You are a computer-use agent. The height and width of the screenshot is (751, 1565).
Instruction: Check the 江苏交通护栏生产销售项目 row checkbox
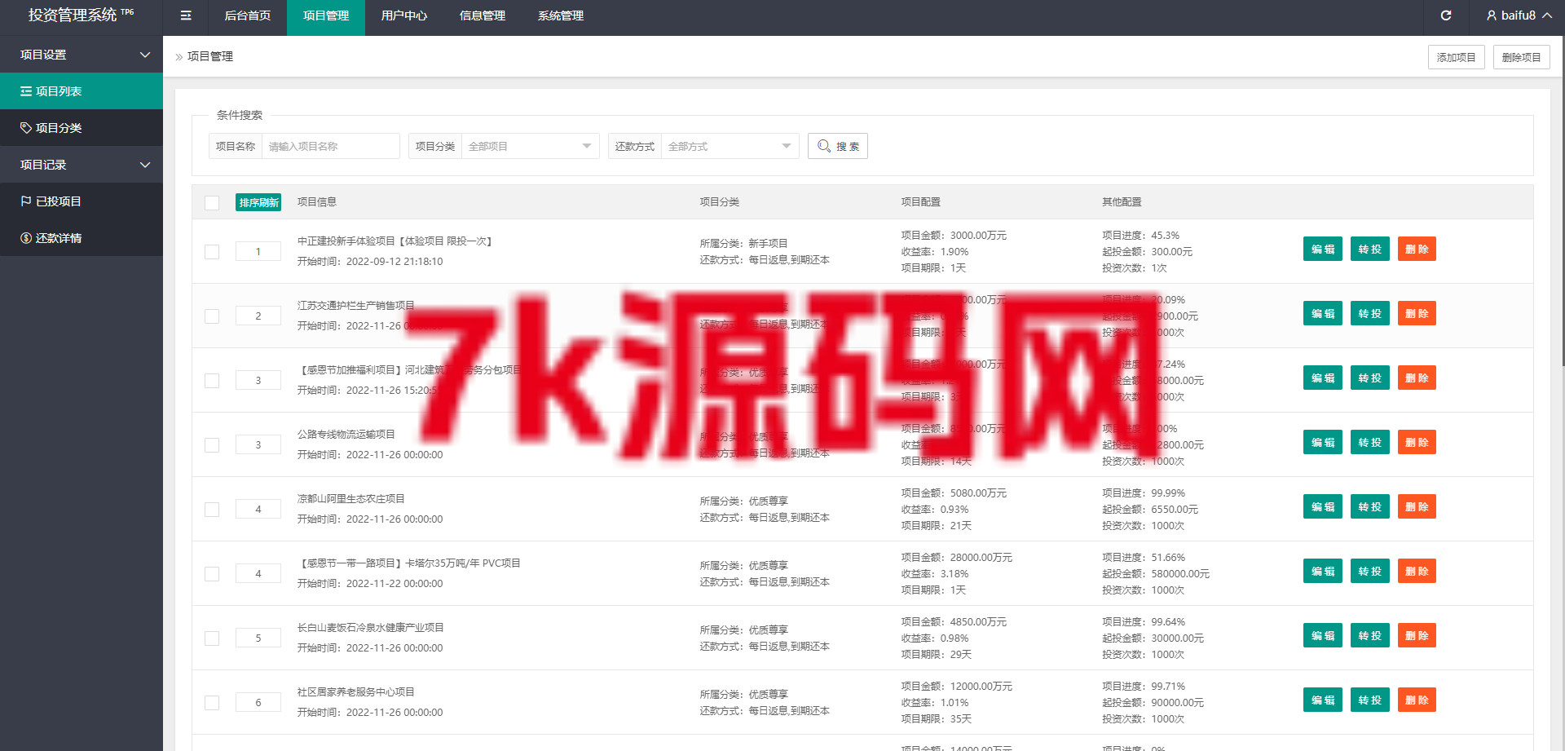point(212,316)
